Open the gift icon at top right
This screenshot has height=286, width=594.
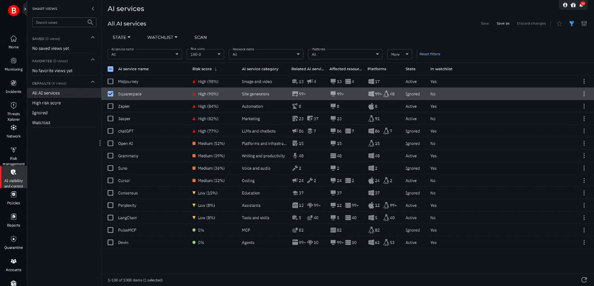[x=573, y=5]
